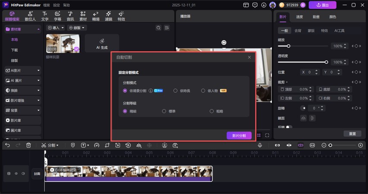
Task: Open the 音訊 audio panel
Action: coord(70,16)
